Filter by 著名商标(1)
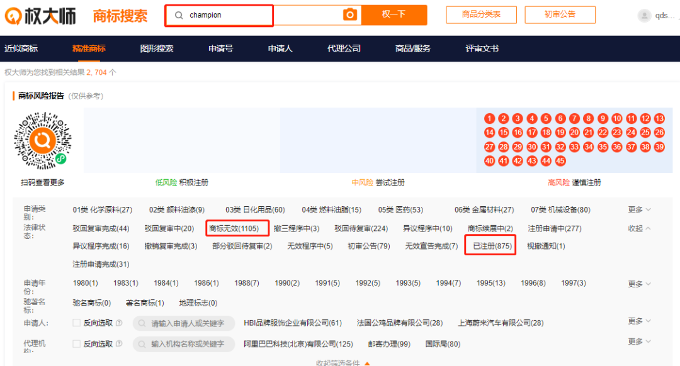Image resolution: width=680 pixels, height=366 pixels. click(x=145, y=302)
